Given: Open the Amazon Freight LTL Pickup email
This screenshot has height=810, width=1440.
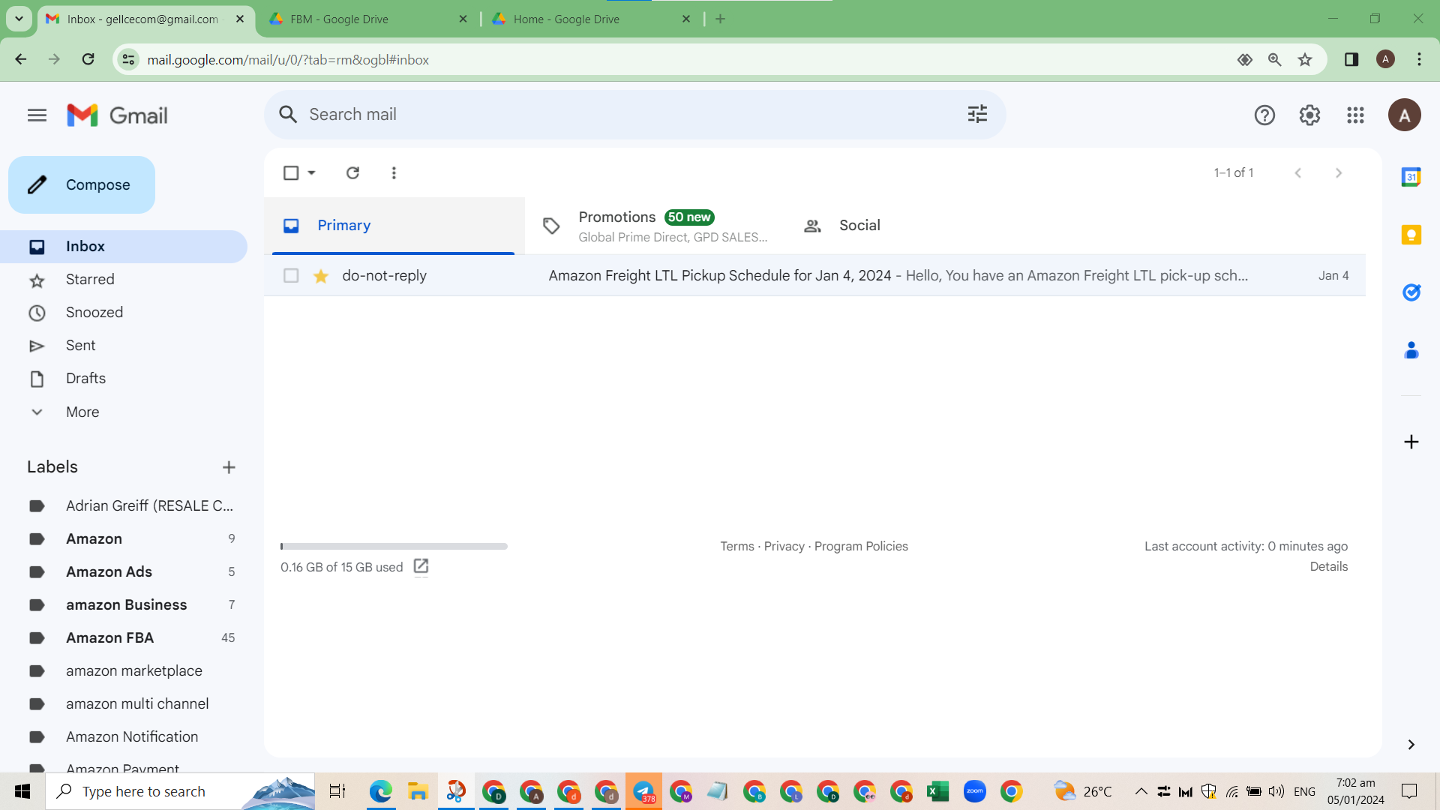Looking at the screenshot, I should pos(814,275).
